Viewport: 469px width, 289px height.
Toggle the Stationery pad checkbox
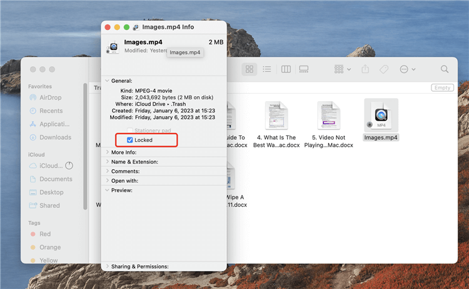[130, 130]
